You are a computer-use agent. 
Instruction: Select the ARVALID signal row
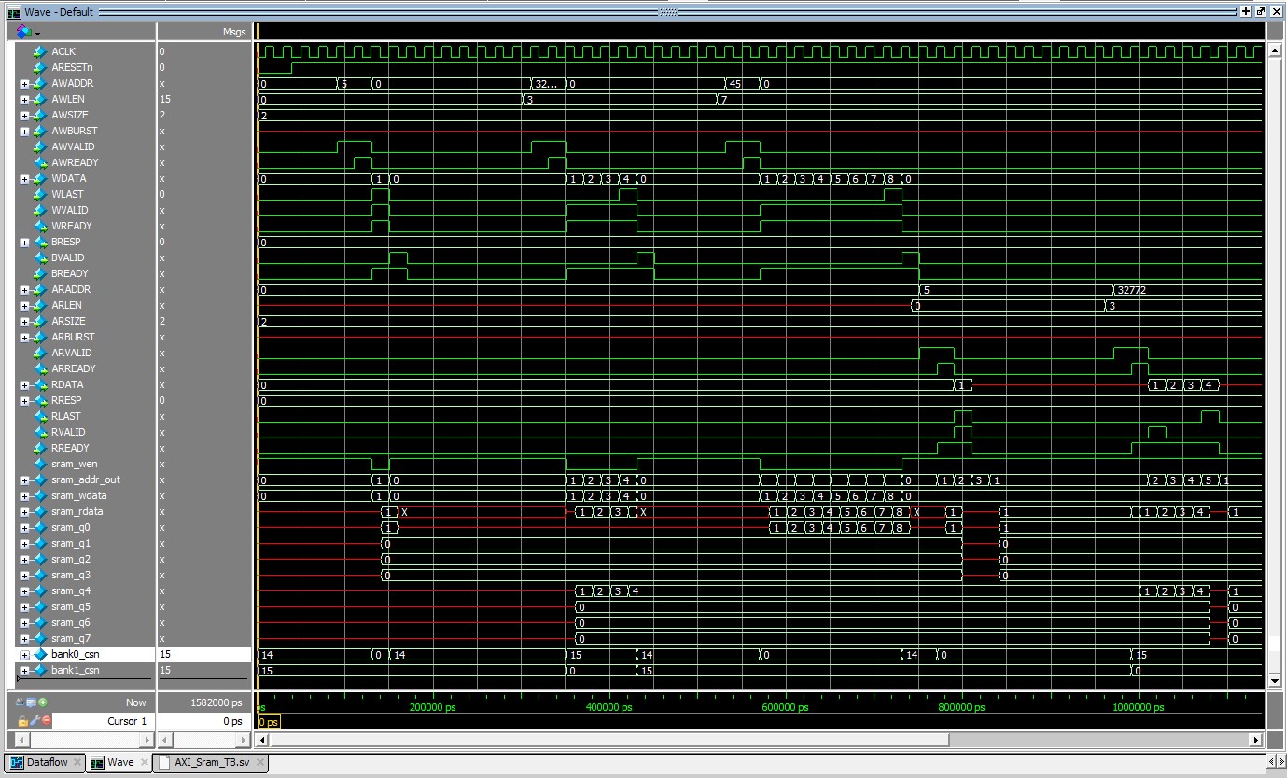(87, 353)
